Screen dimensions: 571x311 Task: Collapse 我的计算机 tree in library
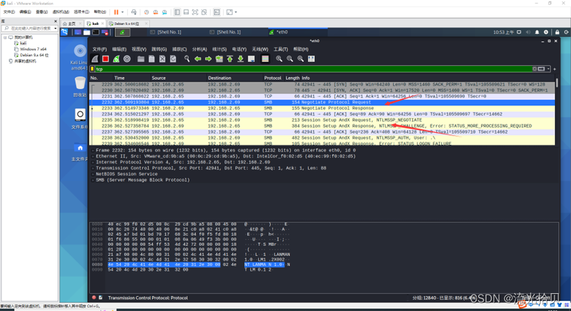[5, 38]
